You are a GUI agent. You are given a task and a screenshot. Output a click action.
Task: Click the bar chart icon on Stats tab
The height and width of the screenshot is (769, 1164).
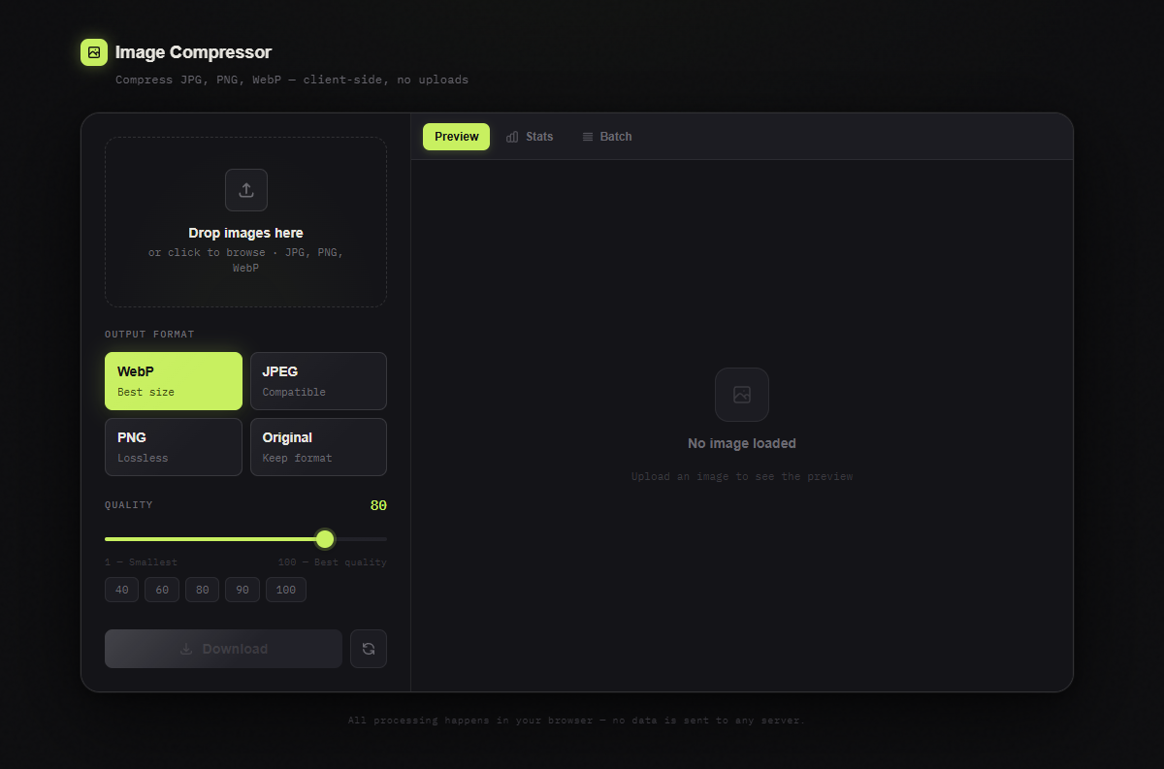point(512,137)
